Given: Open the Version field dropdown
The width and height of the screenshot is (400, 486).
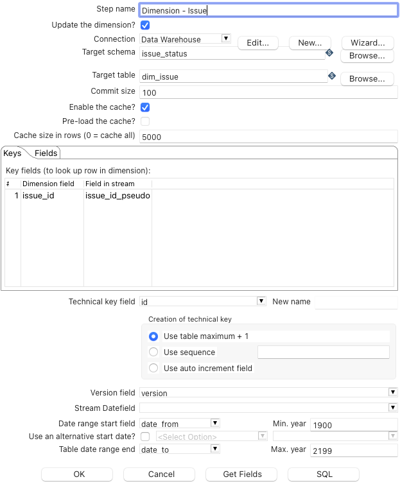Looking at the screenshot, I should (x=392, y=392).
